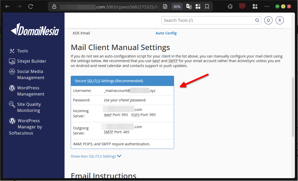Expand Show Non SSL/TLS Settings

point(93,156)
